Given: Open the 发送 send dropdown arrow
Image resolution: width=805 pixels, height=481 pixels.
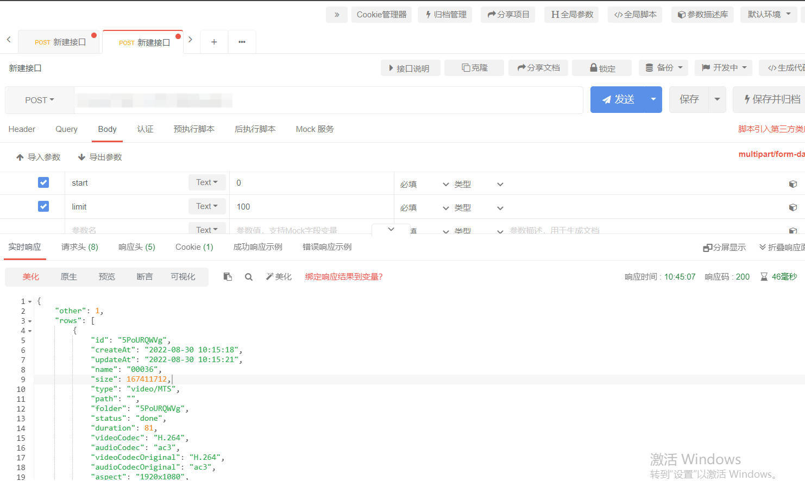Looking at the screenshot, I should click(x=653, y=99).
